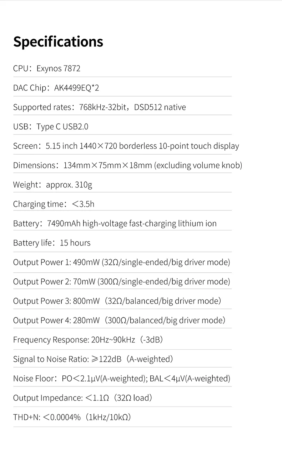This screenshot has height=467, width=282.
Task: Select Output Power 1: 490mW line
Action: pos(122,262)
